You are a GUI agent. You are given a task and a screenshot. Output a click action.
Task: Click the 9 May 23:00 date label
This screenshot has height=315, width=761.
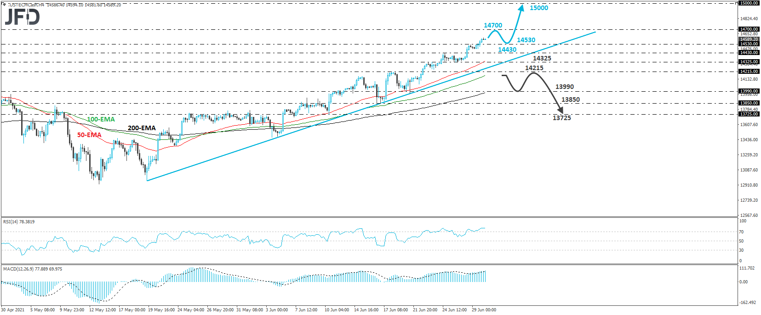pyautogui.click(x=72, y=310)
